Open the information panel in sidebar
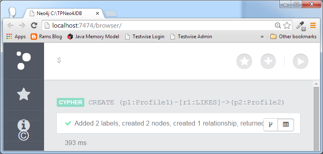The height and width of the screenshot is (154, 323). 24,125
